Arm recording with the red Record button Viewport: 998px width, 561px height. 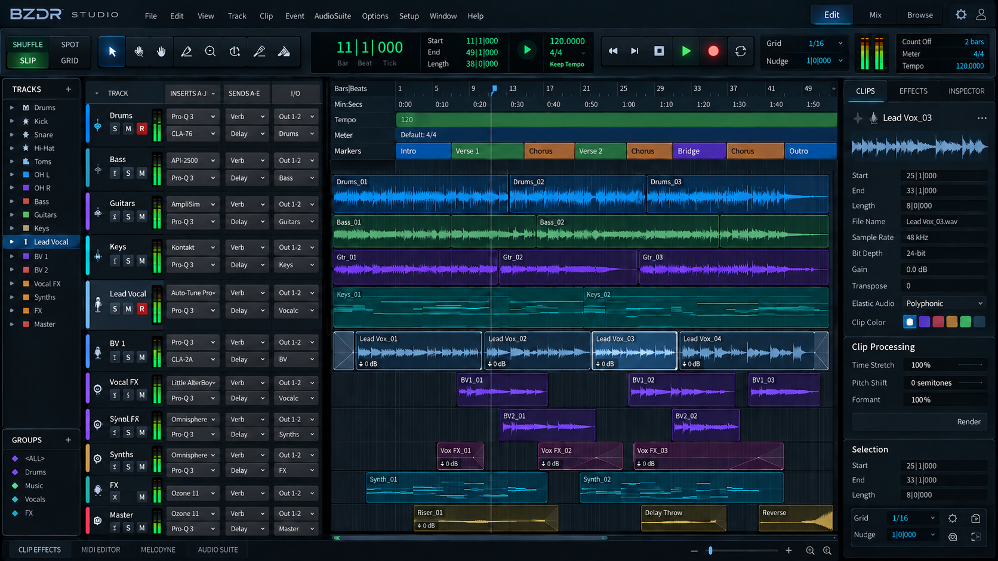click(713, 51)
